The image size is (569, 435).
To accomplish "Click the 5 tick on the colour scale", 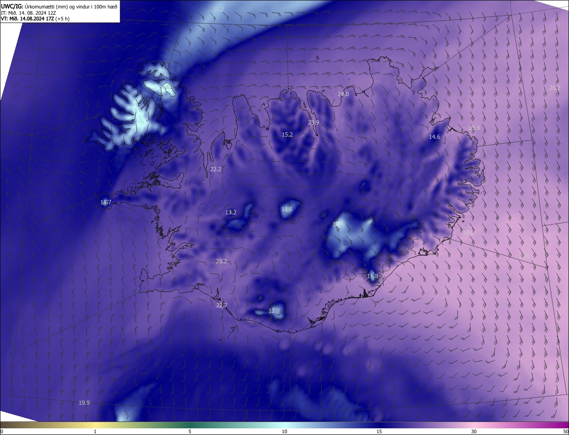I will pos(190,431).
